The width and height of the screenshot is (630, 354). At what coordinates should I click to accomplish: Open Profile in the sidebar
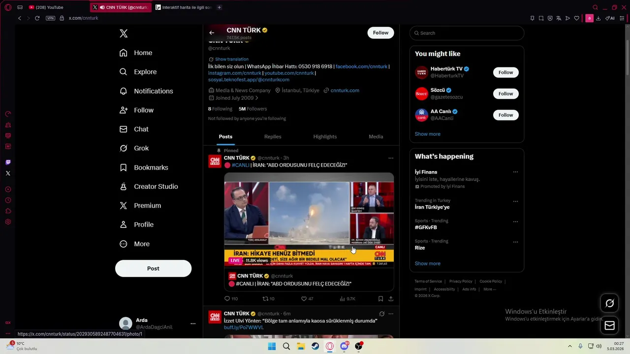(x=136, y=224)
